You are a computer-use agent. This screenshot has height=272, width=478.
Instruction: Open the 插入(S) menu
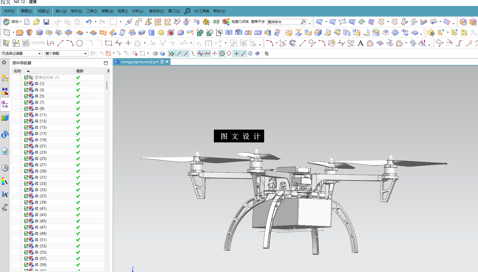[61, 11]
